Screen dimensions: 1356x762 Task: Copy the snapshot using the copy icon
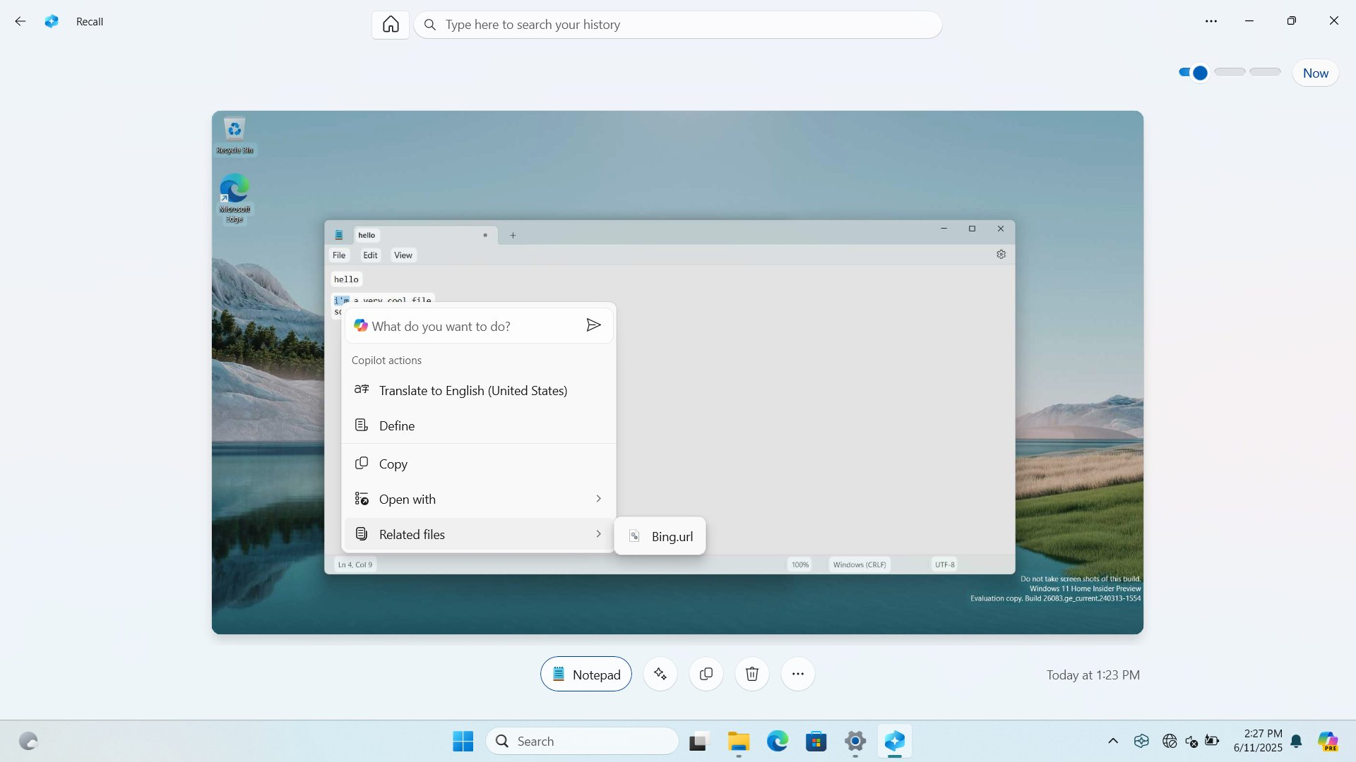706,674
